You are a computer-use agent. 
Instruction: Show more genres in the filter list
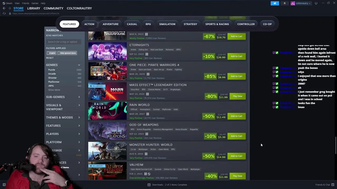[x=54, y=90]
